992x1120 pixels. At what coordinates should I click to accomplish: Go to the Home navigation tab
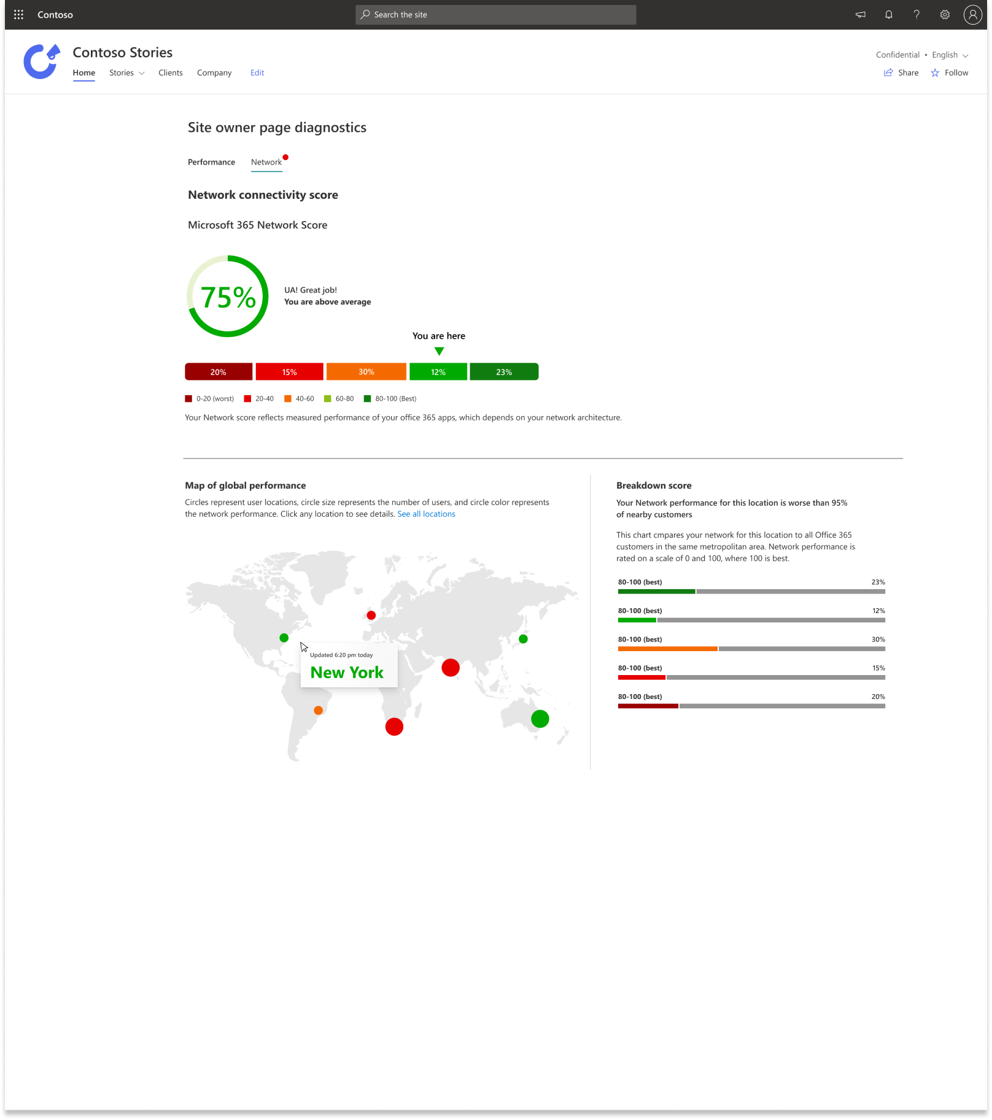(x=83, y=72)
